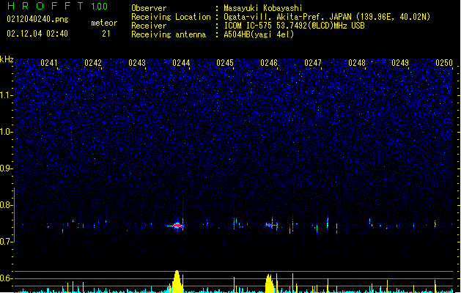Viewport: 461px width, 293px height.
Task: Click the 0242 time marker
Action: [93, 63]
